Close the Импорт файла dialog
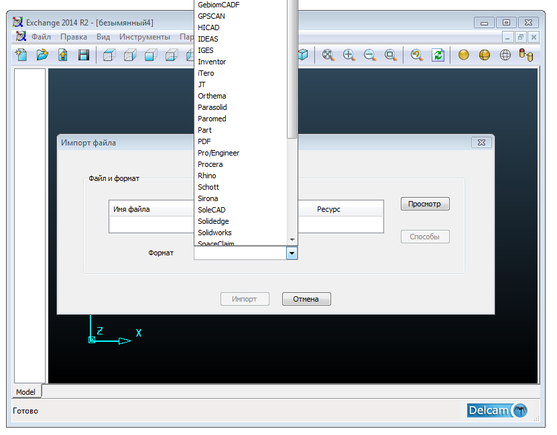The height and width of the screenshot is (435, 557). tap(481, 142)
